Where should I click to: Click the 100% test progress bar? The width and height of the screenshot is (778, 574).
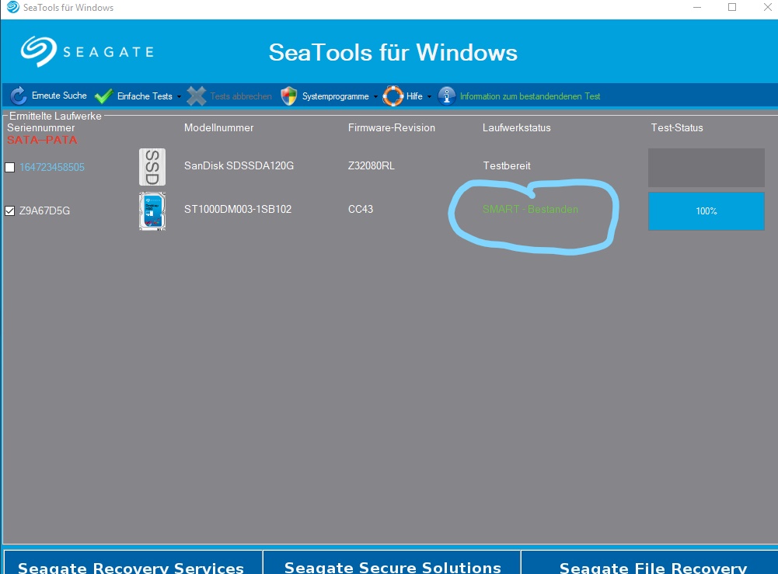tap(706, 211)
